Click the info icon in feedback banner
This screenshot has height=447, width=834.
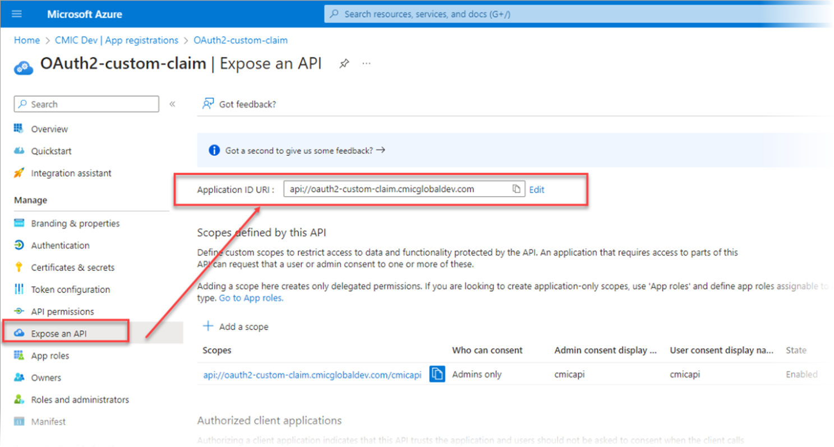tap(214, 150)
